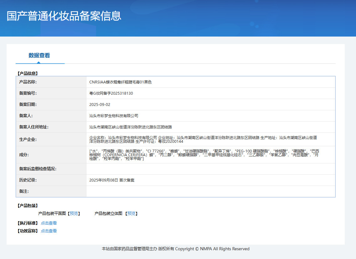Click the 成分: row label
This screenshot has height=259, width=356.
pos(24,155)
